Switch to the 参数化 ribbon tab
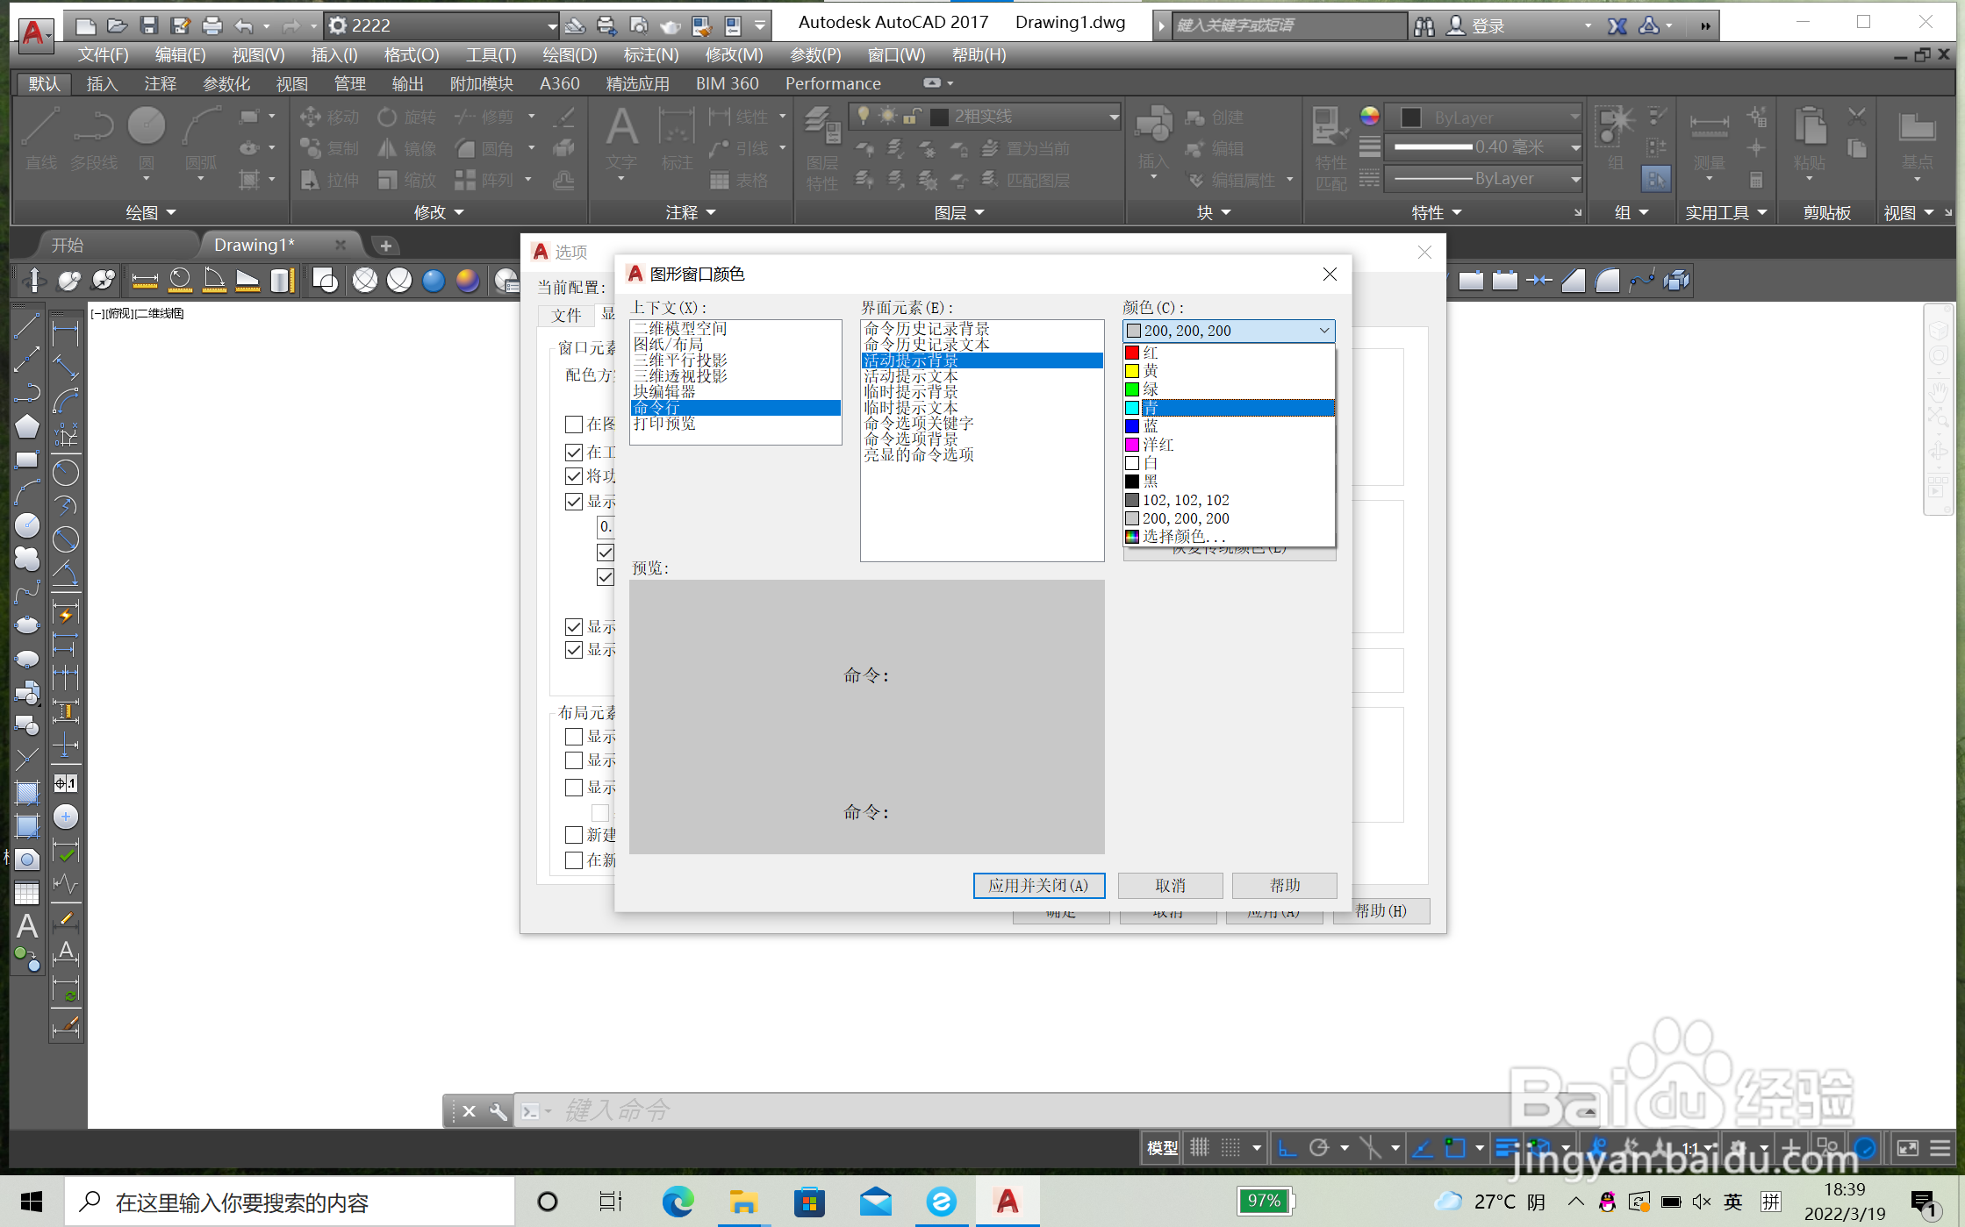Screen dimensions: 1965x1227 [x=226, y=83]
